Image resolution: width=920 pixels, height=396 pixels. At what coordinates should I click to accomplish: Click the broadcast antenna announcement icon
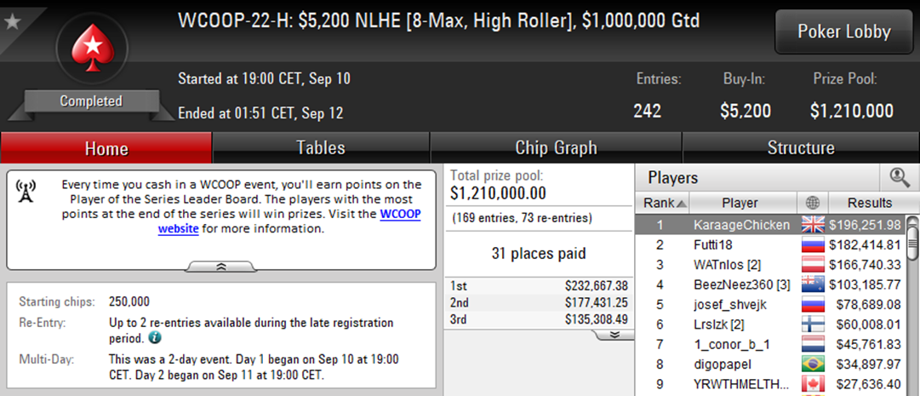(x=26, y=192)
